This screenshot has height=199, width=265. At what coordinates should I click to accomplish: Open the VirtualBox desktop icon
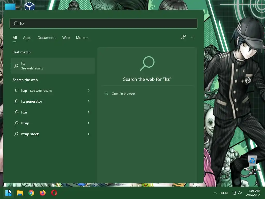point(30,6)
